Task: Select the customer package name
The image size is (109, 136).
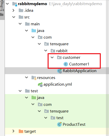Action: (71, 58)
